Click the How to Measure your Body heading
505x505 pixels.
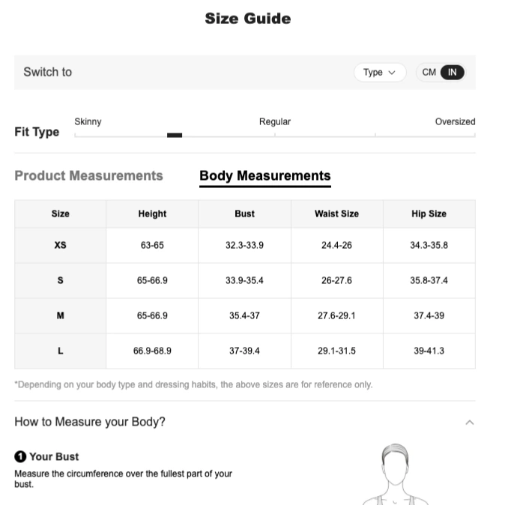coord(90,422)
